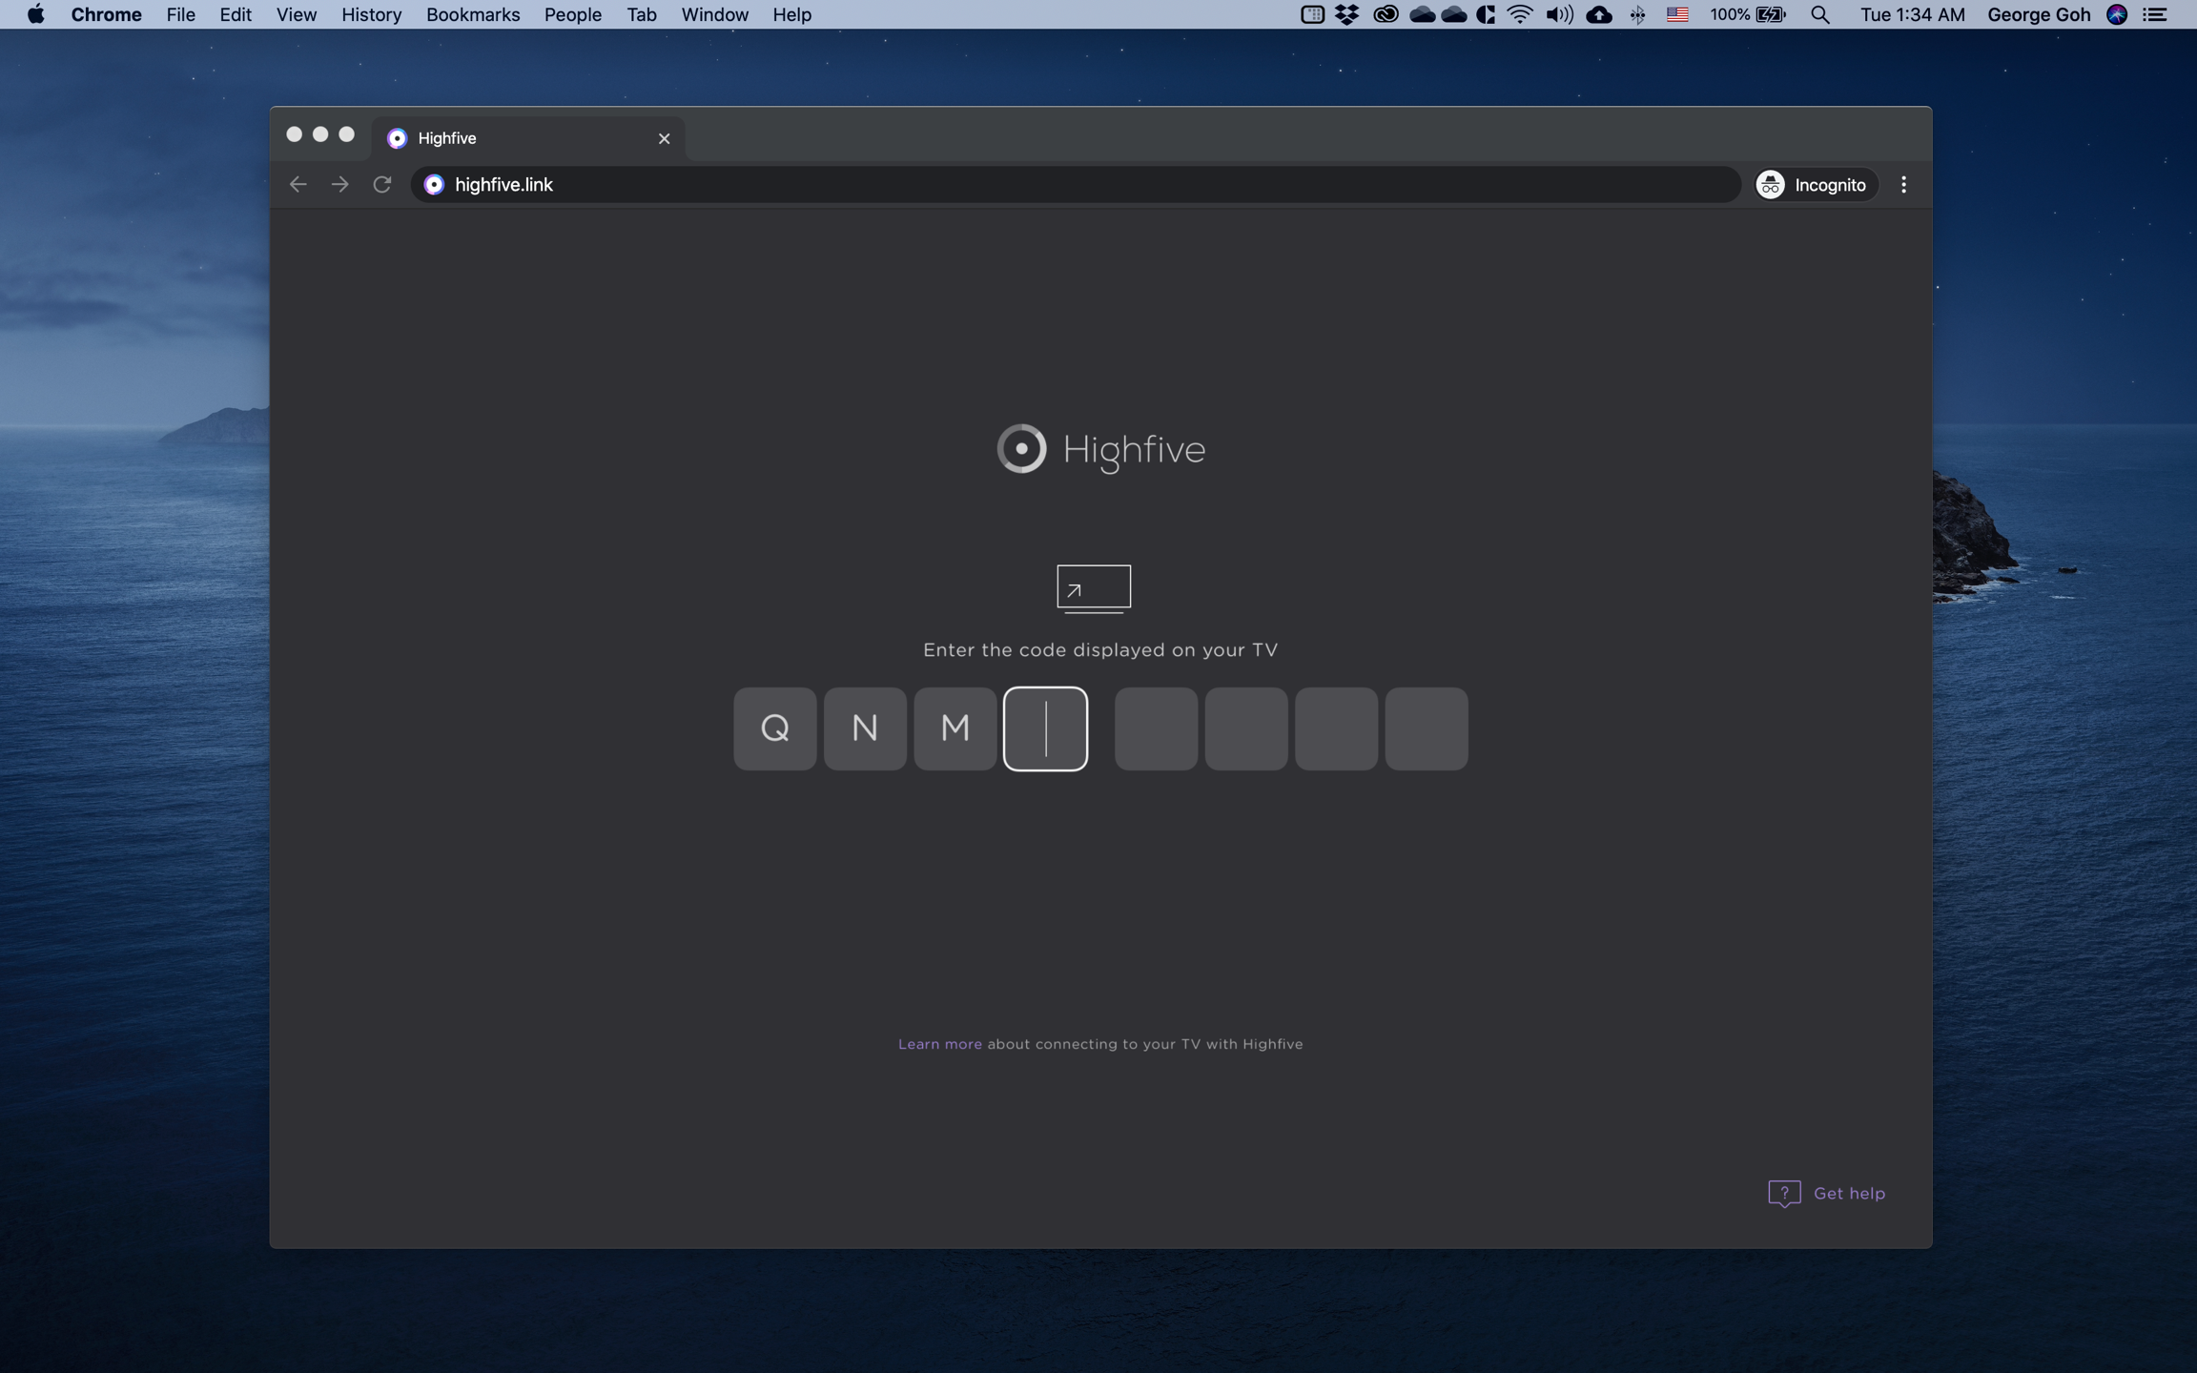Click the date and time Tue 1:34 AM
The height and width of the screenshot is (1373, 2197).
coord(1912,14)
